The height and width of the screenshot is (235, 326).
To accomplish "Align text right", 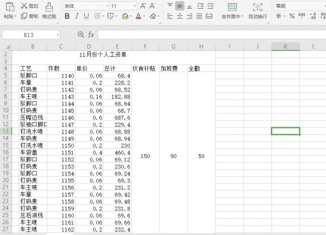I will tap(190, 16).
